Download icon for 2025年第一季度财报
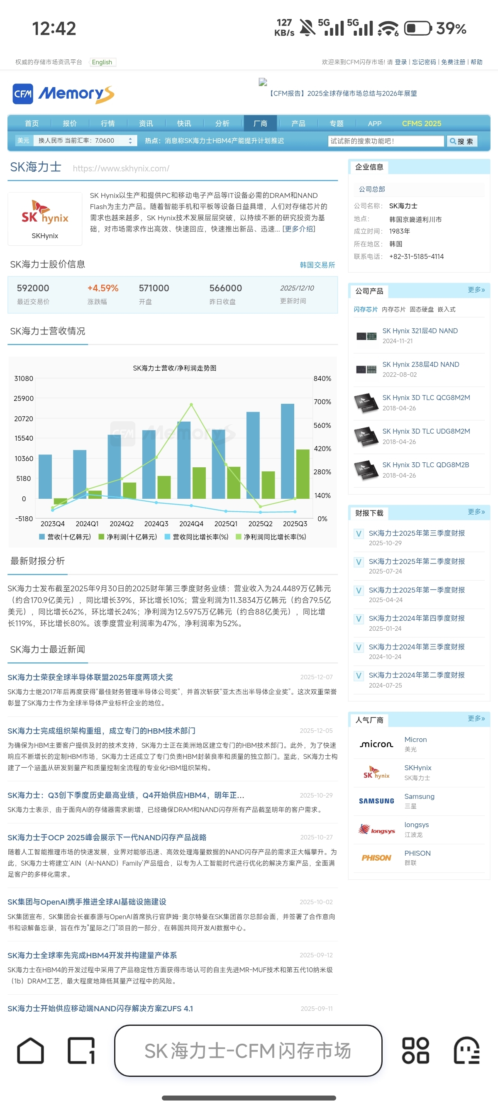This screenshot has width=498, height=1108. [358, 591]
